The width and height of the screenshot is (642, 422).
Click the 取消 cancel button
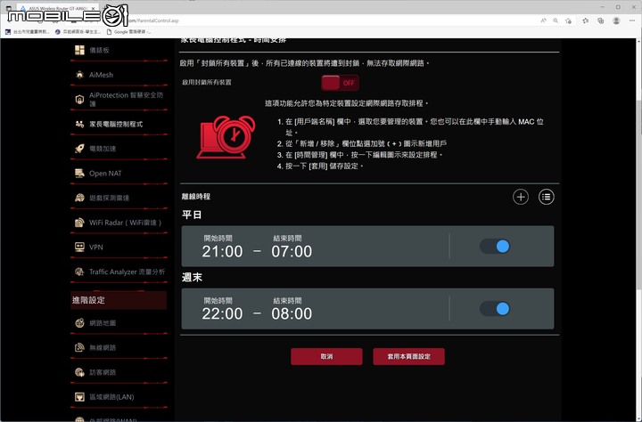(326, 357)
